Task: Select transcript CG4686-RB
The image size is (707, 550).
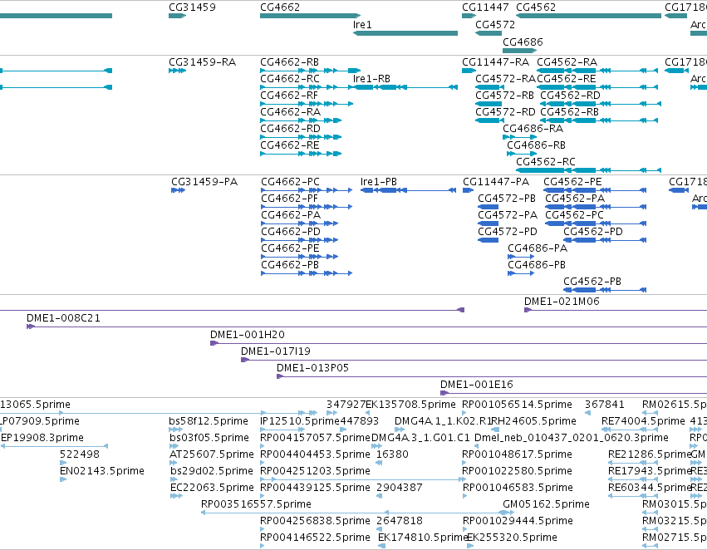Action: coord(536,145)
